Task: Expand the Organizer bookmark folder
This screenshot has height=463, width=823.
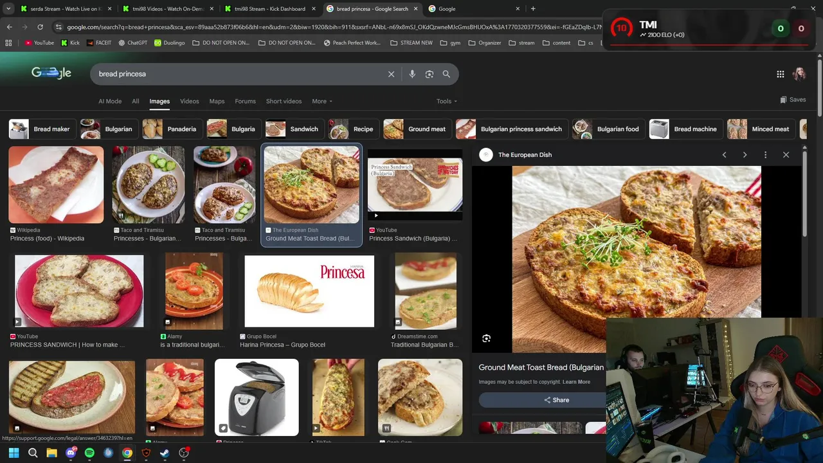Action: (485, 43)
